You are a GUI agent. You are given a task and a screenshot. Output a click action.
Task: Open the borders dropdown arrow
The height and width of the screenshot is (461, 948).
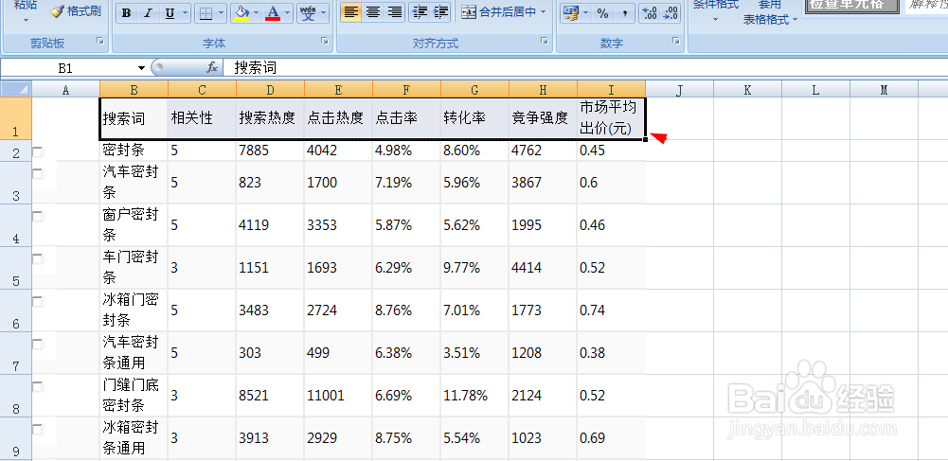pyautogui.click(x=221, y=12)
